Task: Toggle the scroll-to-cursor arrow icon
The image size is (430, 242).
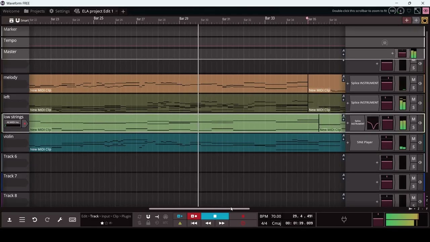Action: (157, 217)
